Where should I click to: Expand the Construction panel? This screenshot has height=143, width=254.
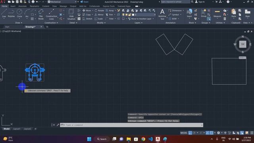51,23
